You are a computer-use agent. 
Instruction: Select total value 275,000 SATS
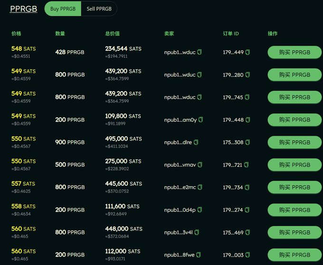pyautogui.click(x=123, y=161)
